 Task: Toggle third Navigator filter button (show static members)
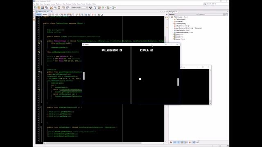(178, 142)
